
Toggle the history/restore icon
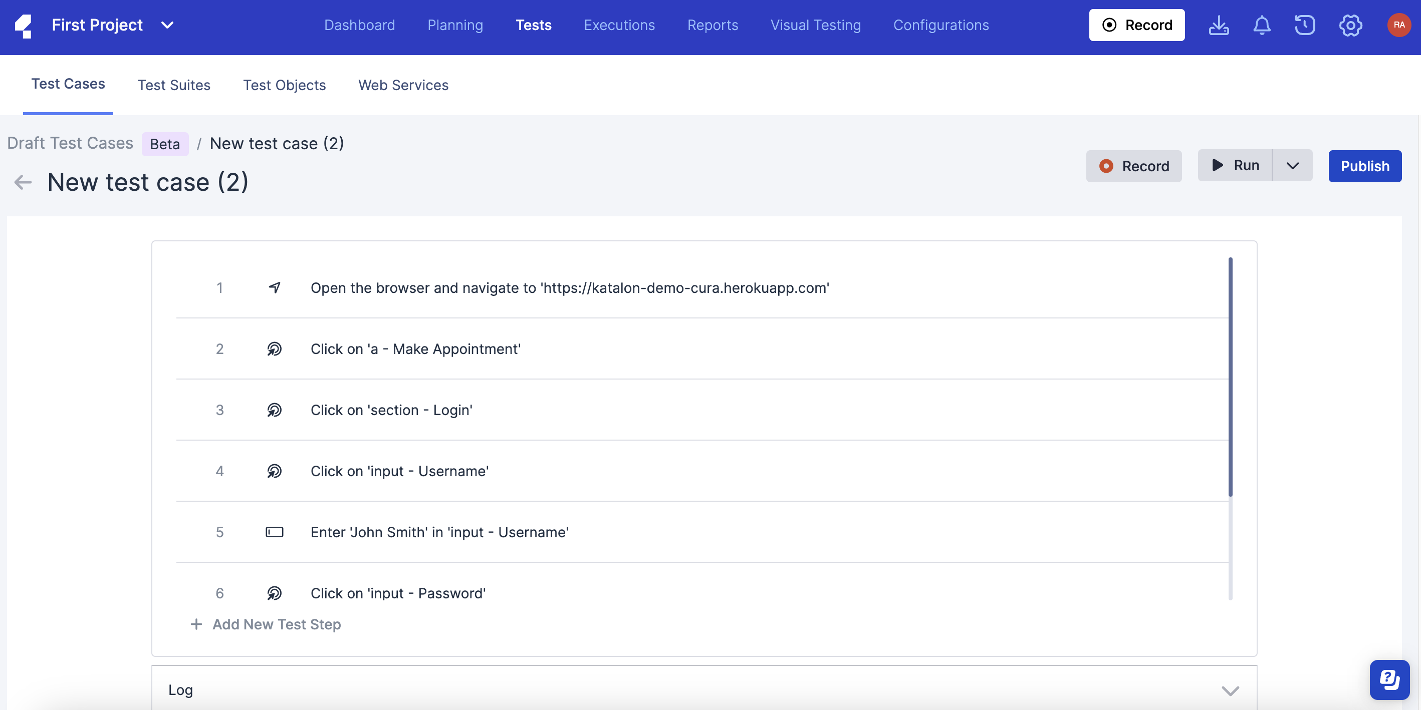1305,25
